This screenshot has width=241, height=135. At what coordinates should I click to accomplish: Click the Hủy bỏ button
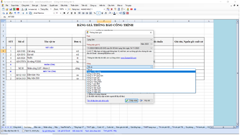(146, 101)
